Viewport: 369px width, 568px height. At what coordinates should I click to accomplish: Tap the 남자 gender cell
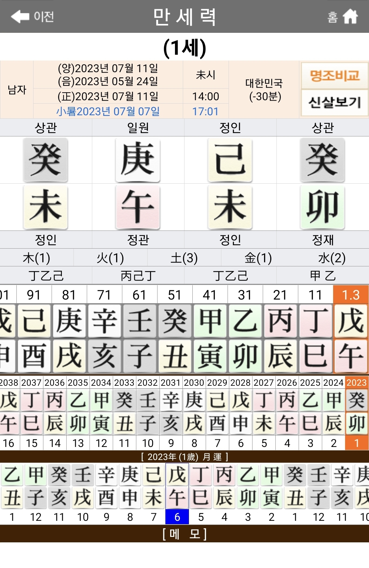(17, 90)
